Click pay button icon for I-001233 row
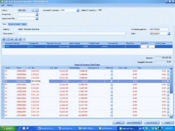The image size is (175, 131). 168,85
